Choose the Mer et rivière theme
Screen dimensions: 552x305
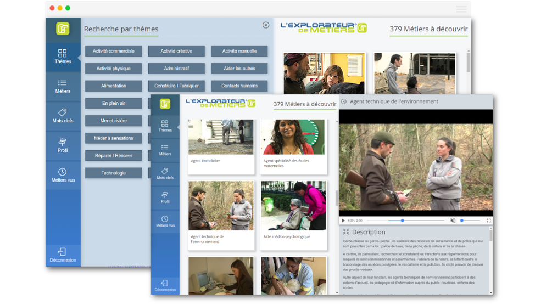tap(113, 121)
